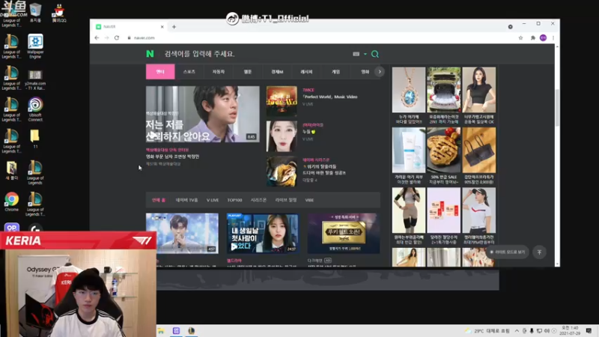The width and height of the screenshot is (599, 337).
Task: Click the scroll-to-top arrow button
Action: click(x=539, y=252)
